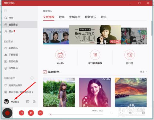The image size is (154, 120).
Task: Click the volume speaker icon
Action: pos(131,113)
